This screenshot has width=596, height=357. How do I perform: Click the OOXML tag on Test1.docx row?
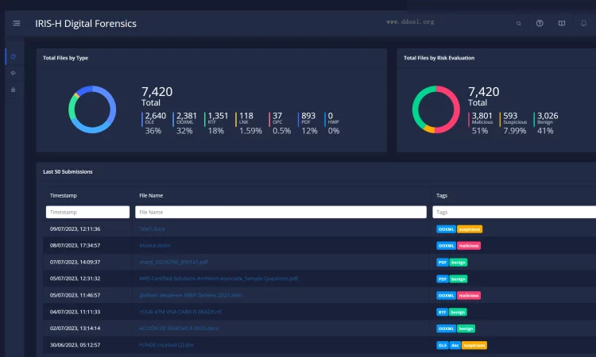tap(446, 229)
